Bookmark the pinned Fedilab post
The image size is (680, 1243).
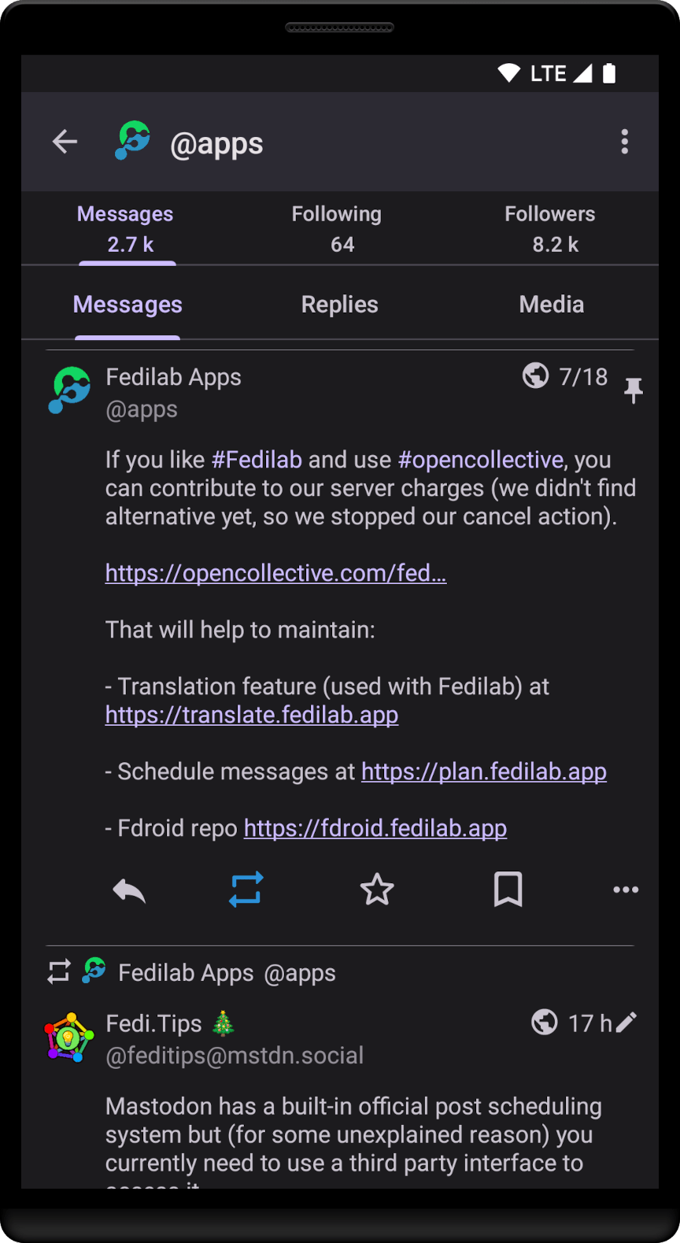[508, 890]
